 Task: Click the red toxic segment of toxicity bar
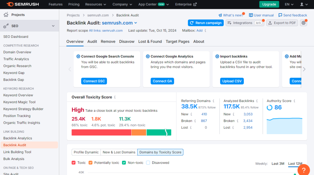pyautogui.click(x=101, y=133)
